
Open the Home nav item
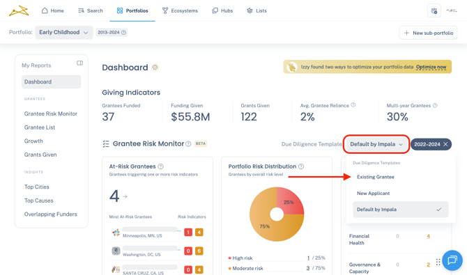(53, 10)
